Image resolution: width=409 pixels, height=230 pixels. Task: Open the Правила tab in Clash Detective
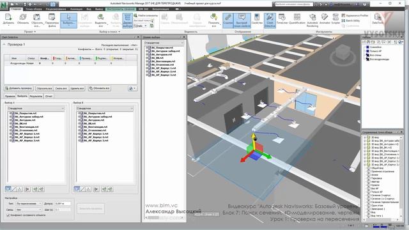10,96
